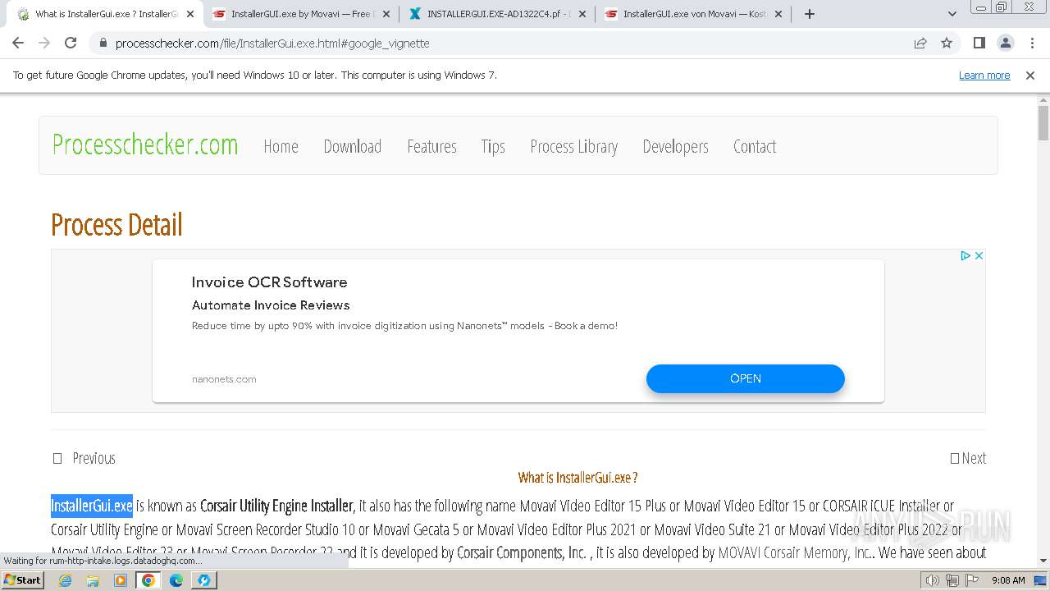1050x591 pixels.
Task: Close the 'InstallerGUI.exe von Movavi' tab
Action: [x=778, y=14]
